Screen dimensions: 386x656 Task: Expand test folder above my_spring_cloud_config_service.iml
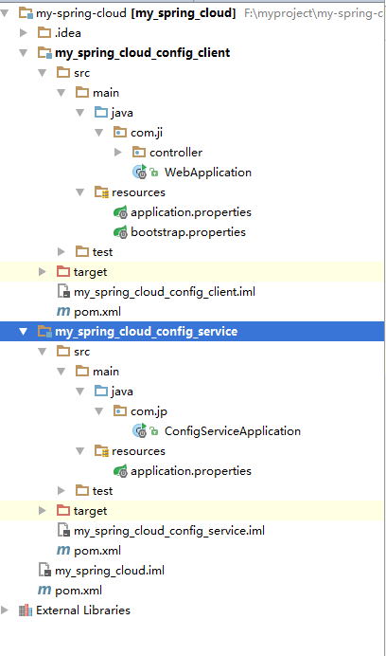pos(61,490)
